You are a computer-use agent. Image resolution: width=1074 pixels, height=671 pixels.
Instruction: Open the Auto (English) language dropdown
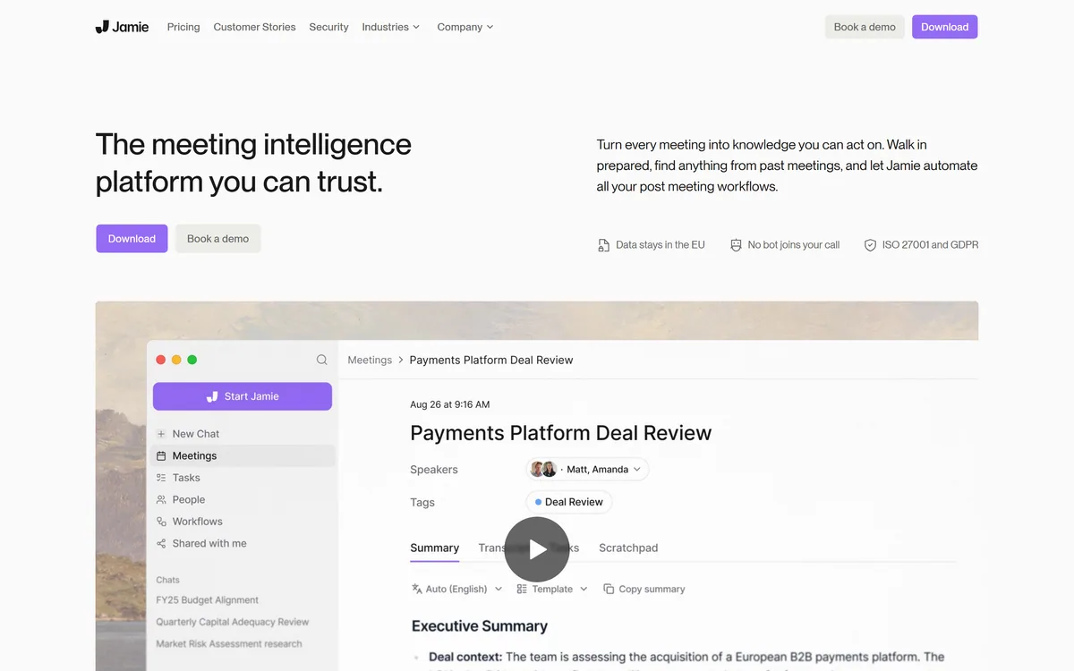(x=457, y=589)
